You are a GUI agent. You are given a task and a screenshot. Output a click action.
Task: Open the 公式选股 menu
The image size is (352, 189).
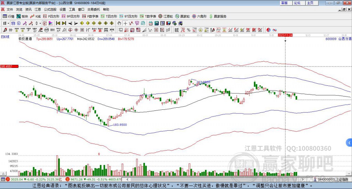coord(50,9)
